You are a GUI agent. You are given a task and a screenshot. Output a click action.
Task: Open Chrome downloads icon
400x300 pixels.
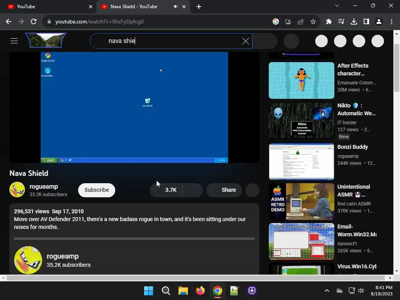pyautogui.click(x=354, y=22)
